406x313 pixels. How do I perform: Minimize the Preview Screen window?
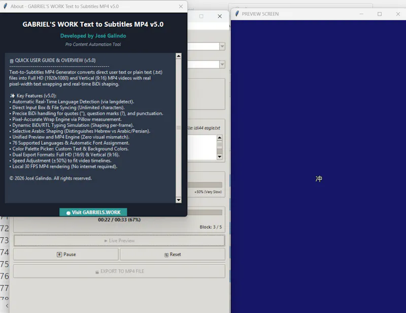pyautogui.click(x=361, y=14)
